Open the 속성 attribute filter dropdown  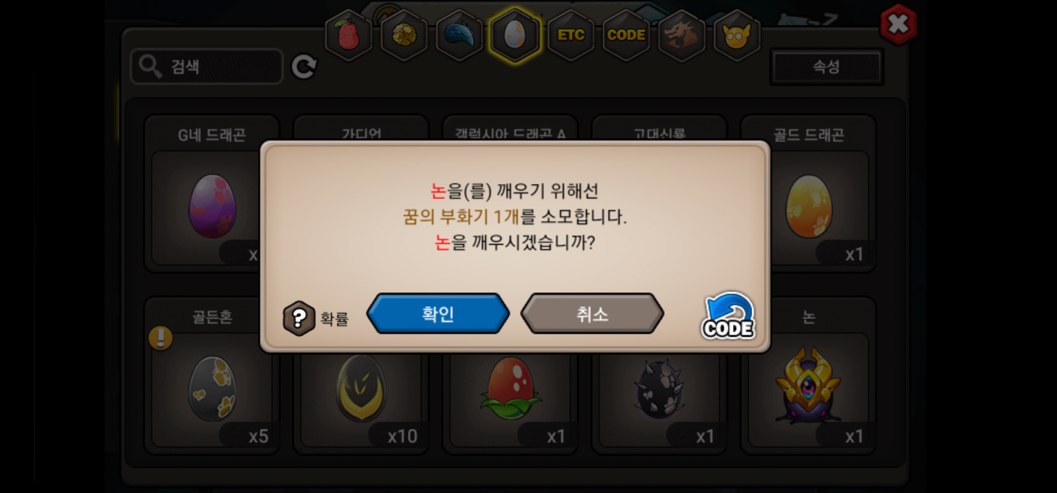pyautogui.click(x=826, y=66)
